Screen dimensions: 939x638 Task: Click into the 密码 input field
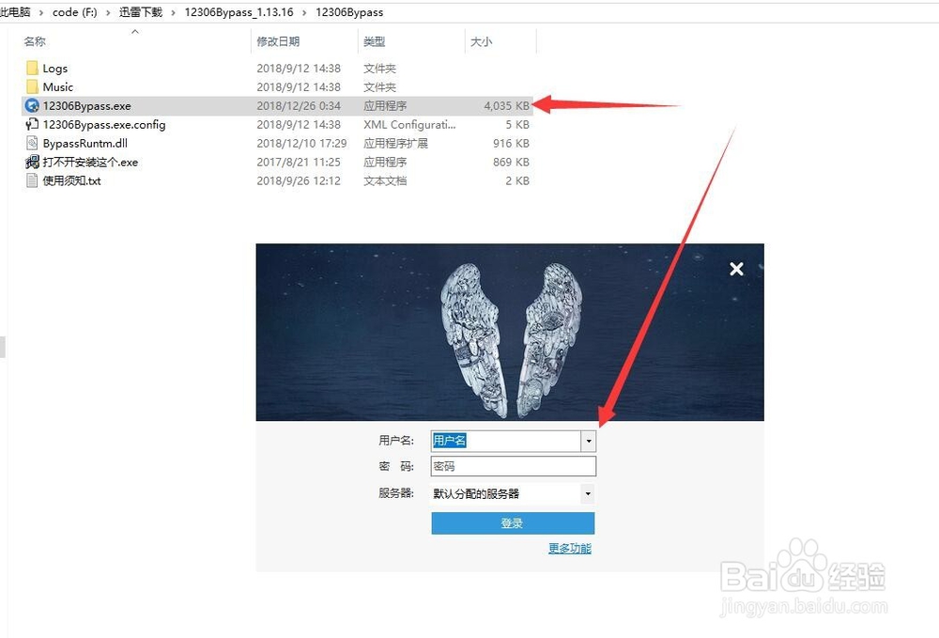pyautogui.click(x=514, y=466)
